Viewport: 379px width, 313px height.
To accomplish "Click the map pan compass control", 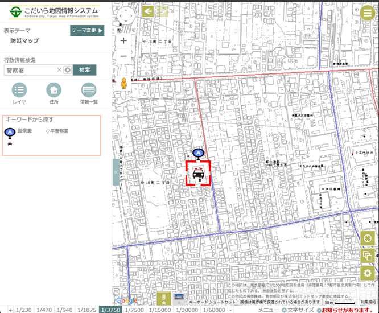I will (x=126, y=16).
